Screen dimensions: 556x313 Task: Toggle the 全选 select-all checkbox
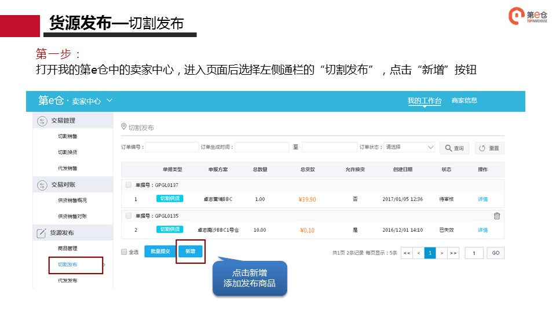[x=124, y=252]
